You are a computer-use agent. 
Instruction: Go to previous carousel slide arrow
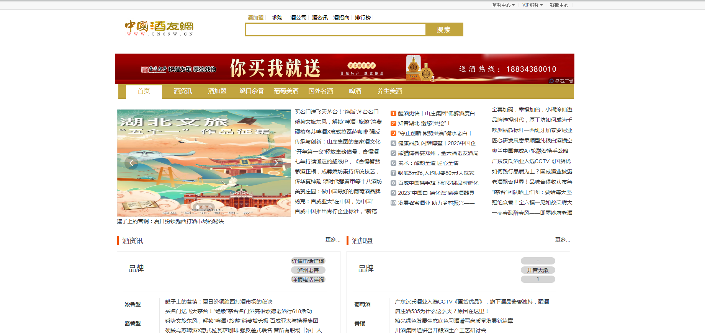pyautogui.click(x=131, y=163)
